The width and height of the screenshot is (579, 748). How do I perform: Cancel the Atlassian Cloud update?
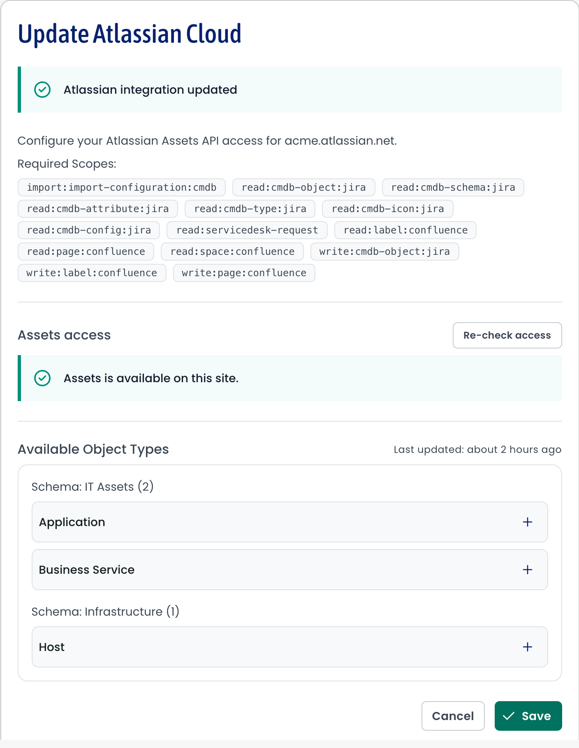453,716
